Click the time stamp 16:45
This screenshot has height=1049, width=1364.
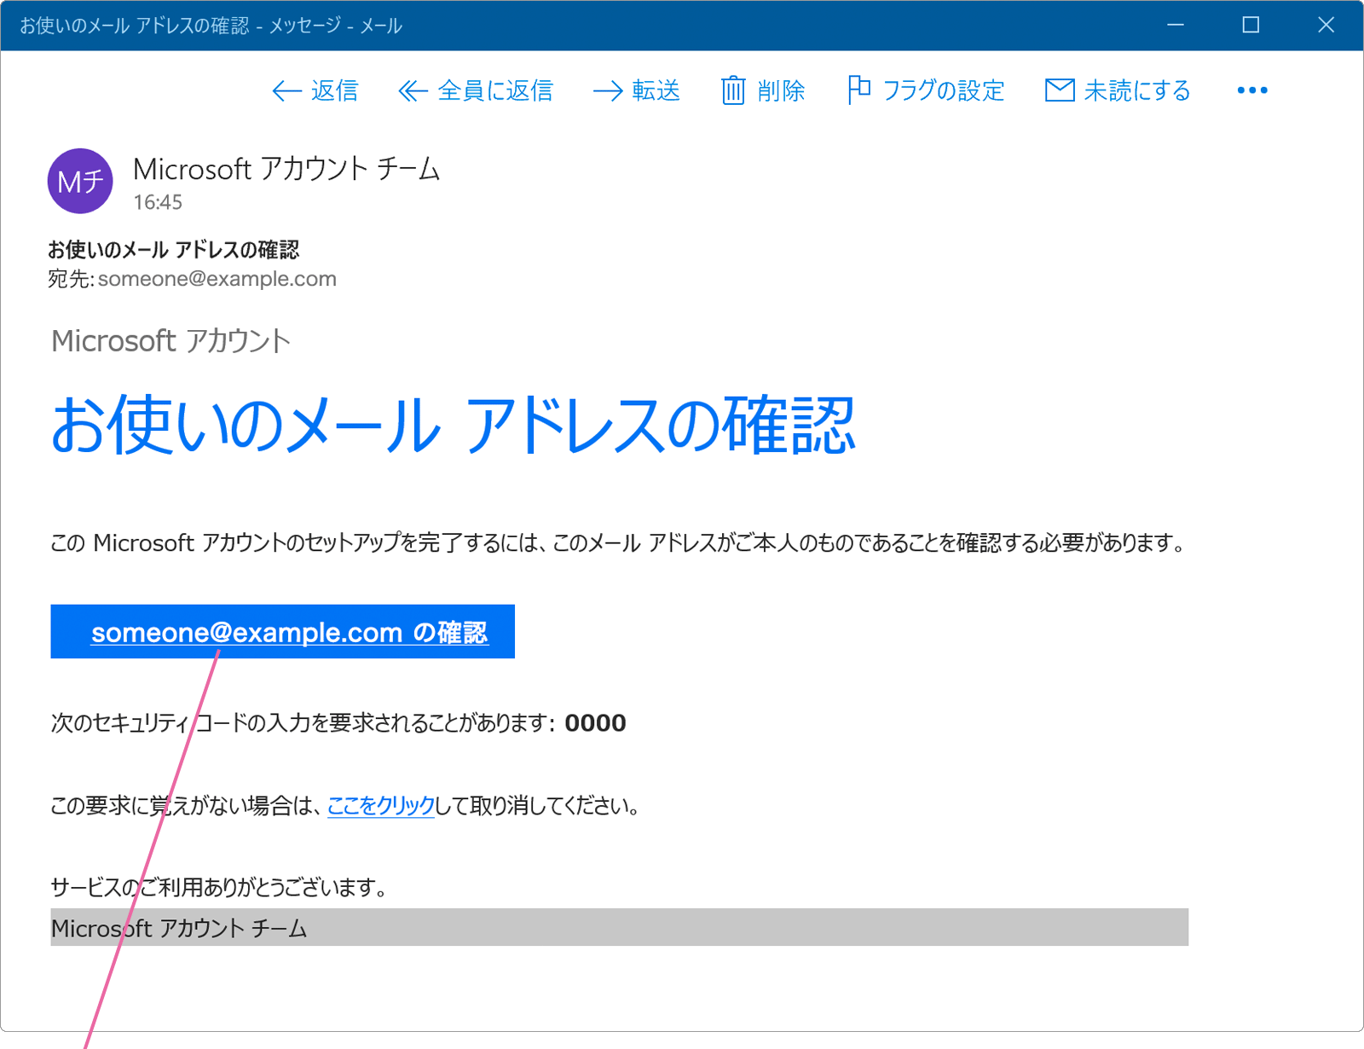tap(158, 202)
